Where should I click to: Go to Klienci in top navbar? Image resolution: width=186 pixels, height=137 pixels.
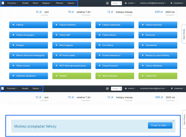pyautogui.click(x=35, y=3)
